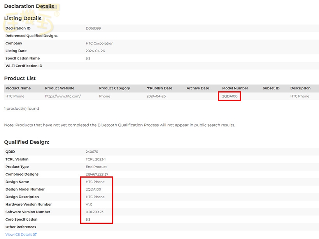Sort the table by Product Name header
Screen dimensions: 319x239
18,88
